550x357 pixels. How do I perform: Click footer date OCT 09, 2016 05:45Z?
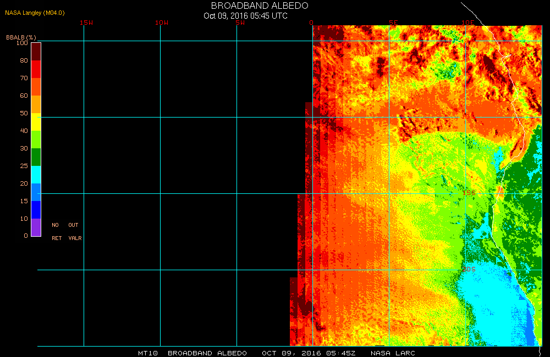pyautogui.click(x=309, y=353)
